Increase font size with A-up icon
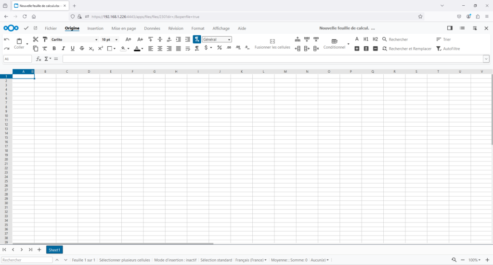 click(128, 40)
